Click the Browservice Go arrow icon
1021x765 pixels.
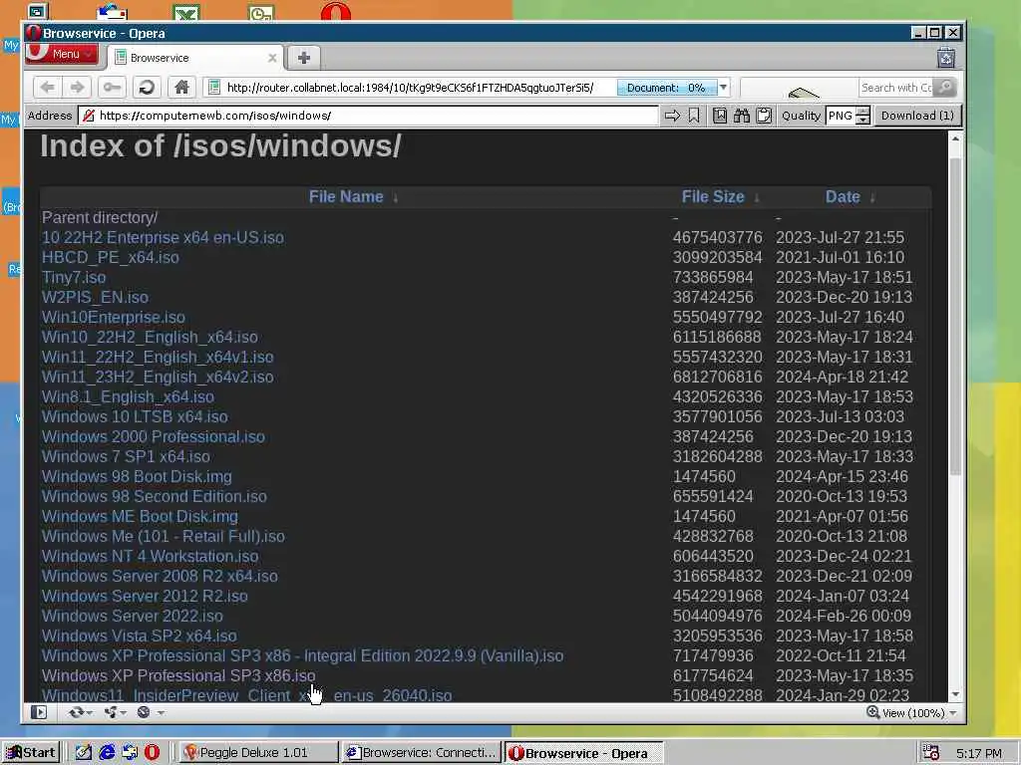(672, 116)
